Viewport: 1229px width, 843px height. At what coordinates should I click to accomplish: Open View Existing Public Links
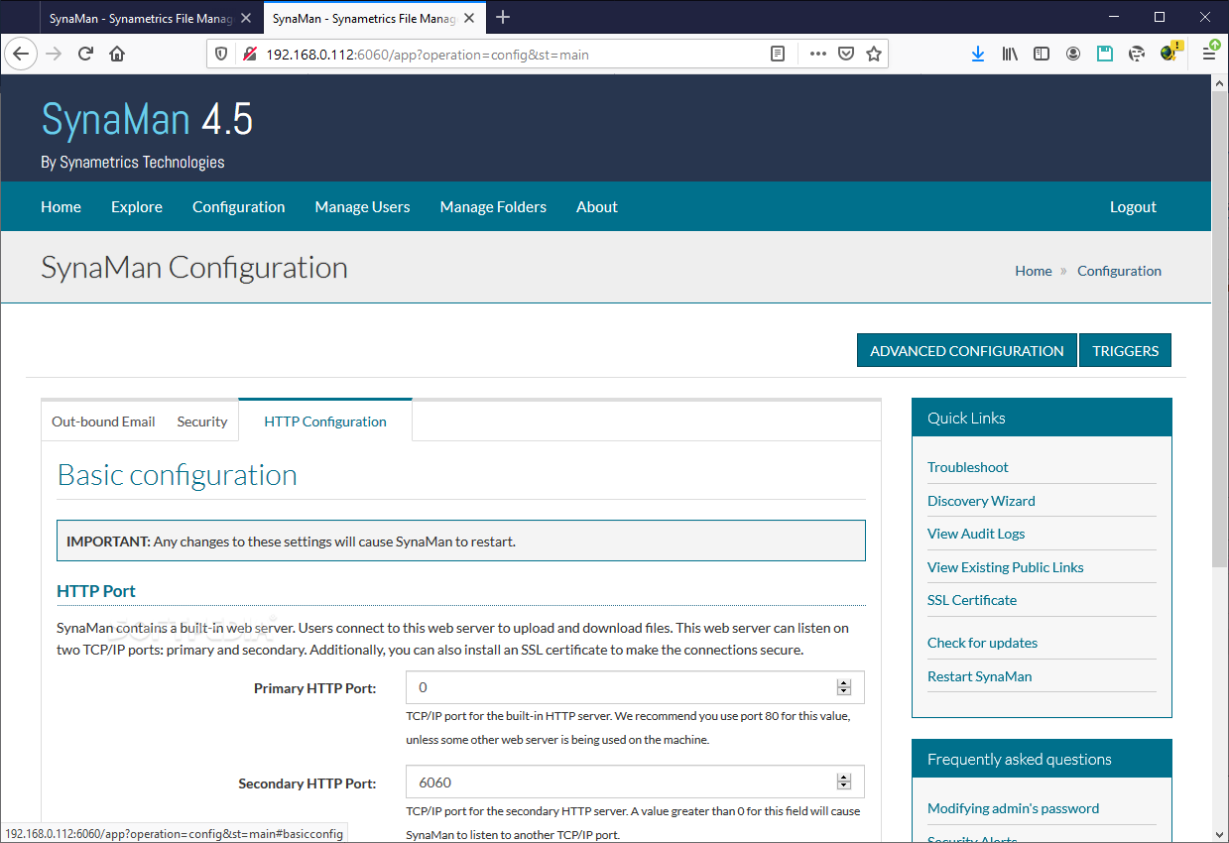[x=1005, y=567]
